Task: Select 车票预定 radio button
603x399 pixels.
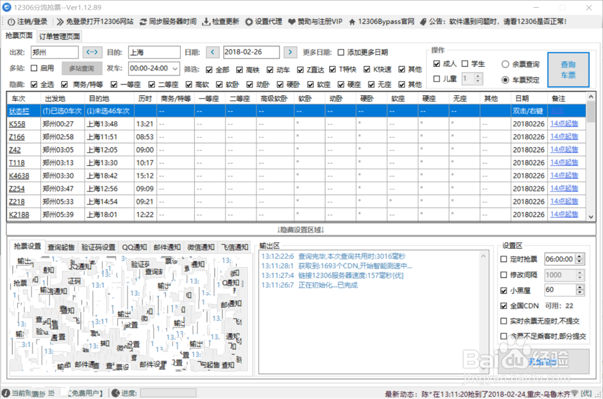Action: (505, 80)
